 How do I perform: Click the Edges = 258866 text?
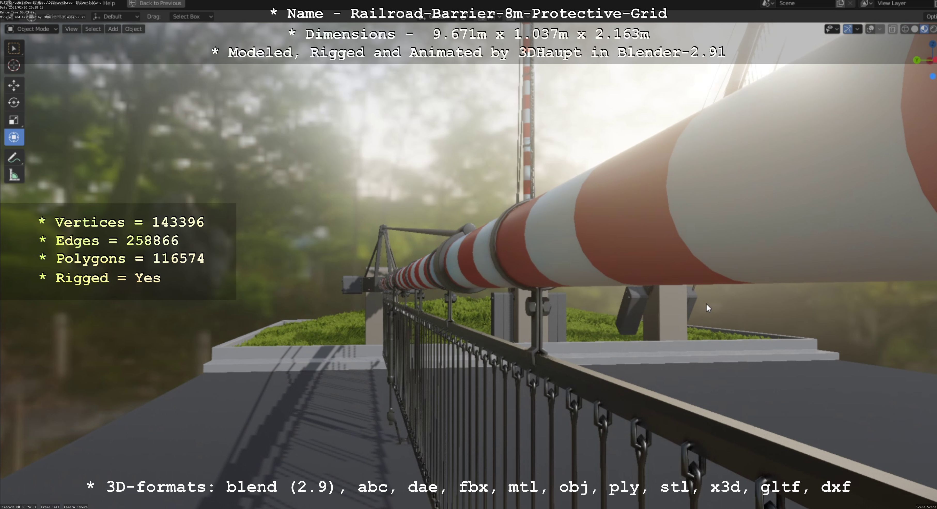click(x=109, y=241)
